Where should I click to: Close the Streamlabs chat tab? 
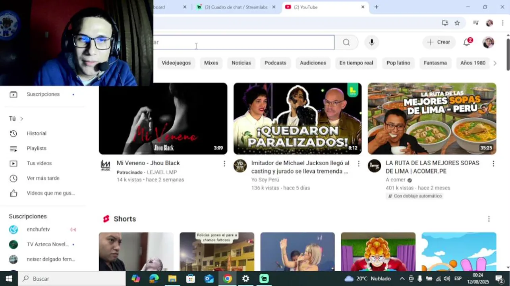[274, 7]
